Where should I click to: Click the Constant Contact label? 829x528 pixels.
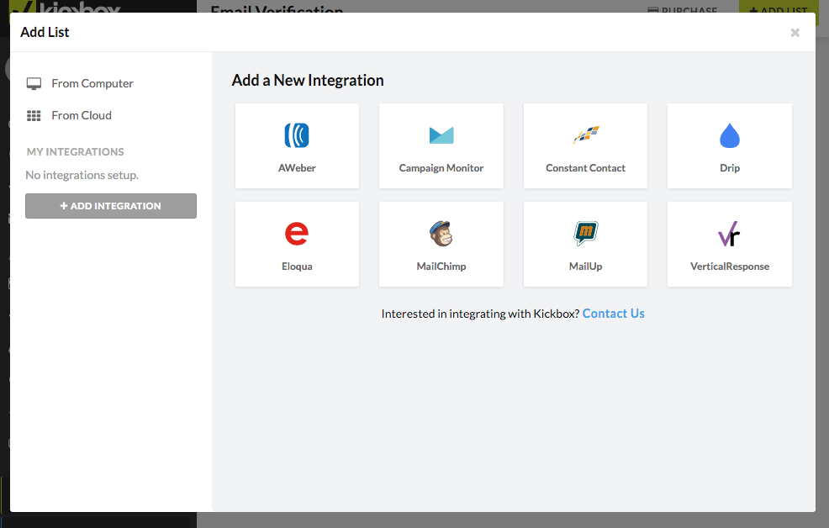(x=585, y=168)
